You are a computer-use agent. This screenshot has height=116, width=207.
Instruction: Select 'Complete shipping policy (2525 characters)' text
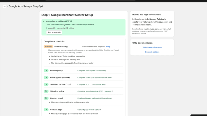click(x=95, y=91)
